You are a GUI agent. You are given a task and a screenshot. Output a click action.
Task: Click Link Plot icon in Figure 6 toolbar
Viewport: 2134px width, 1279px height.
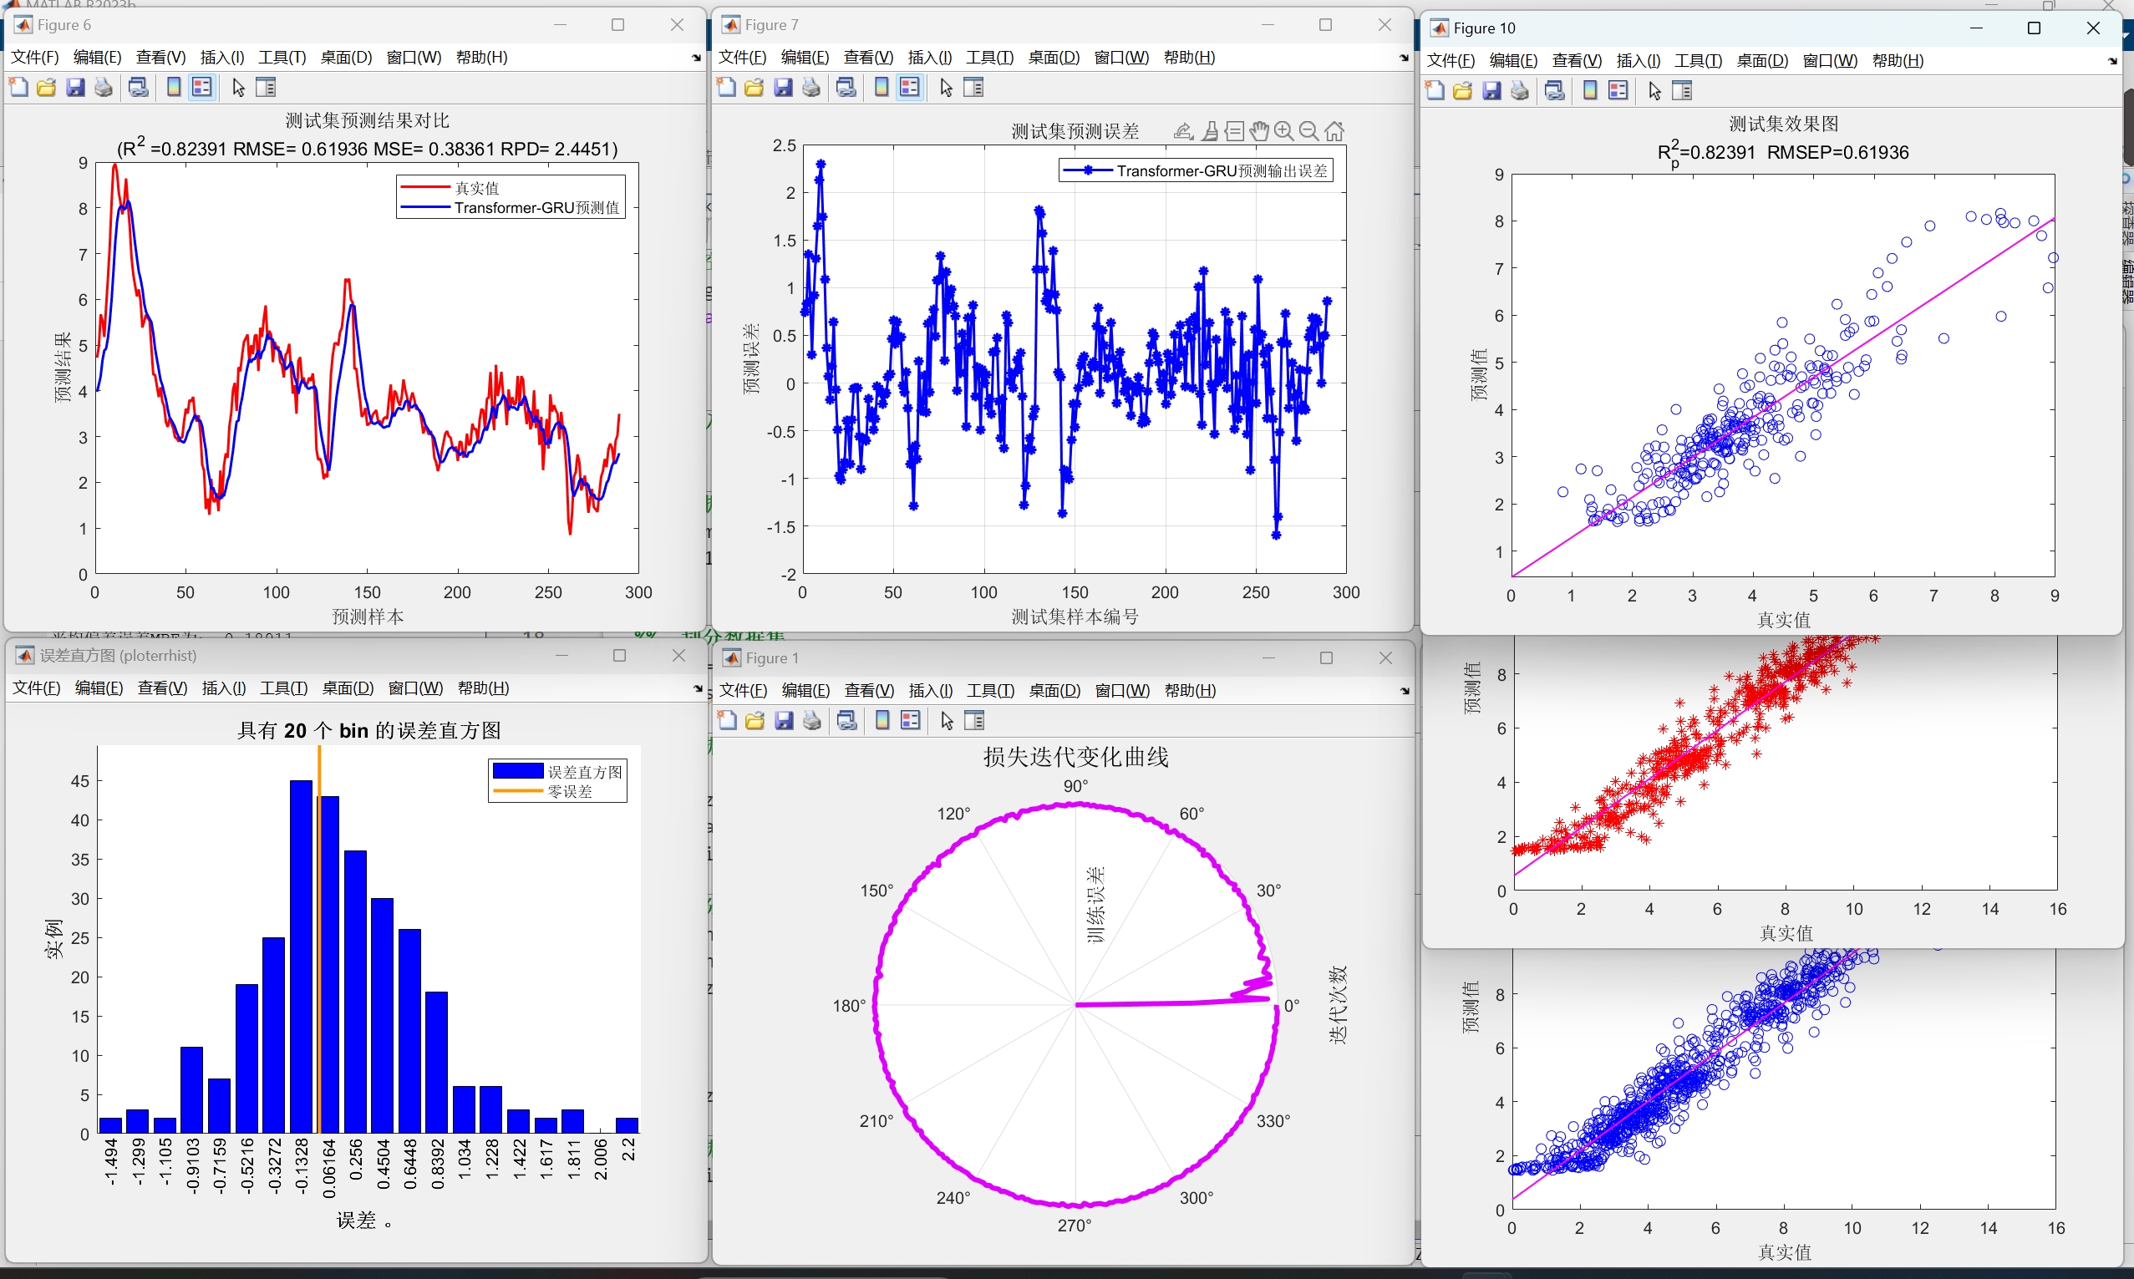138,87
